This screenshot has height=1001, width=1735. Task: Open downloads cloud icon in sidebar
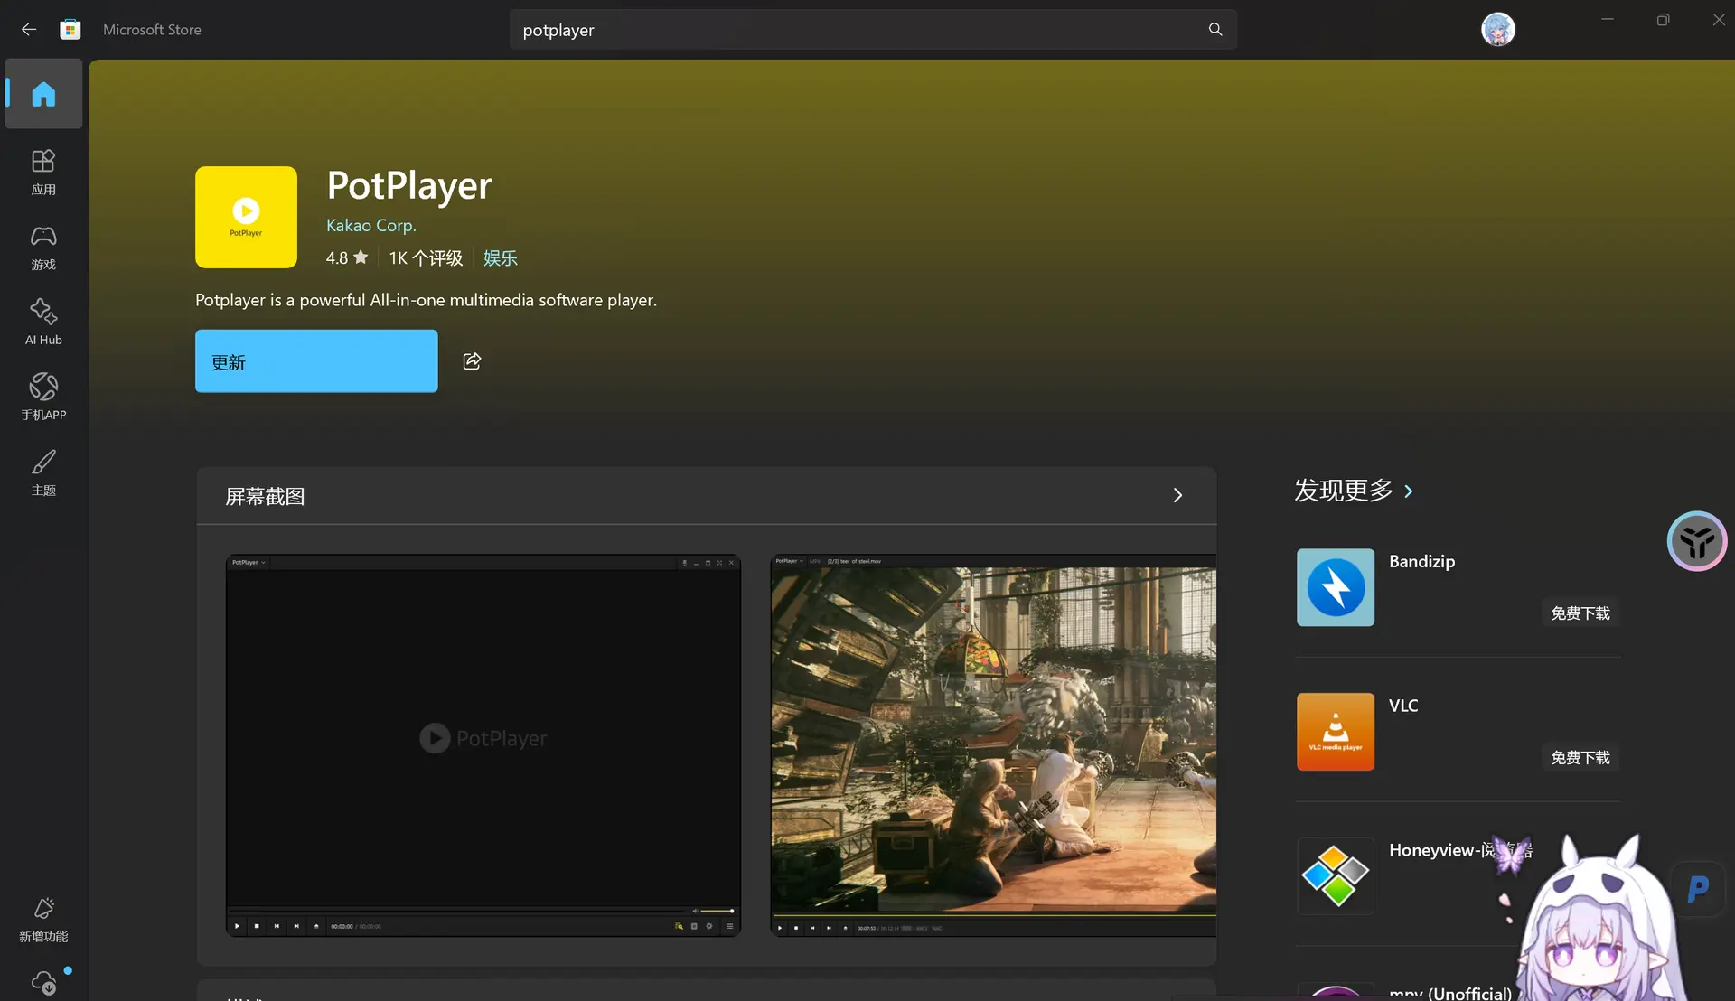point(43,982)
